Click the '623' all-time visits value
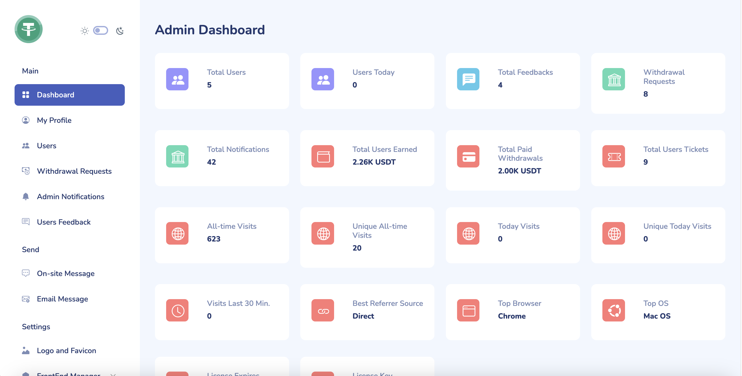 tap(213, 239)
